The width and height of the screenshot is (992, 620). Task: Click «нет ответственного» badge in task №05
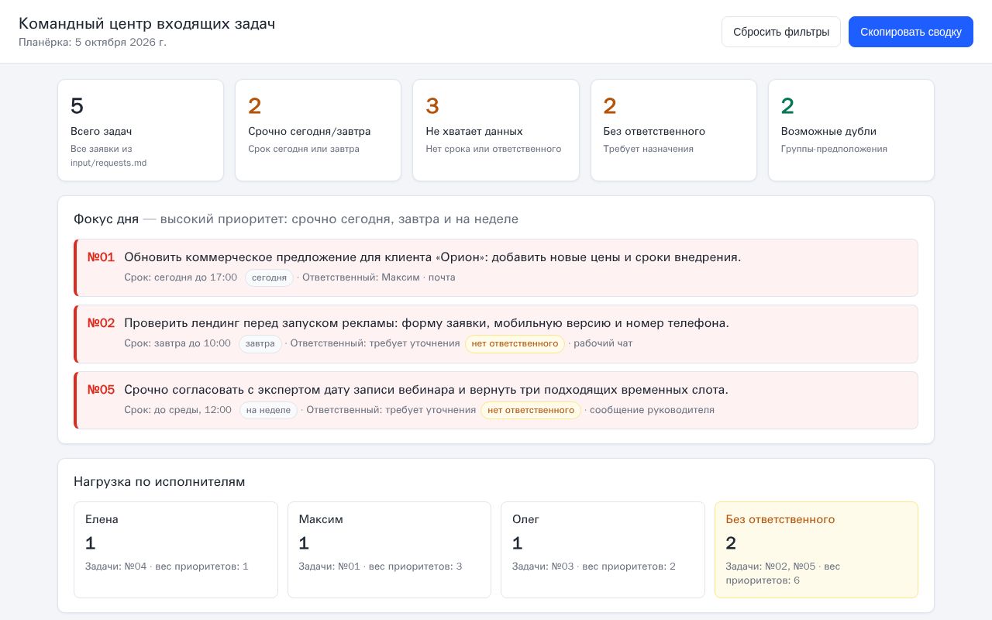pyautogui.click(x=531, y=410)
